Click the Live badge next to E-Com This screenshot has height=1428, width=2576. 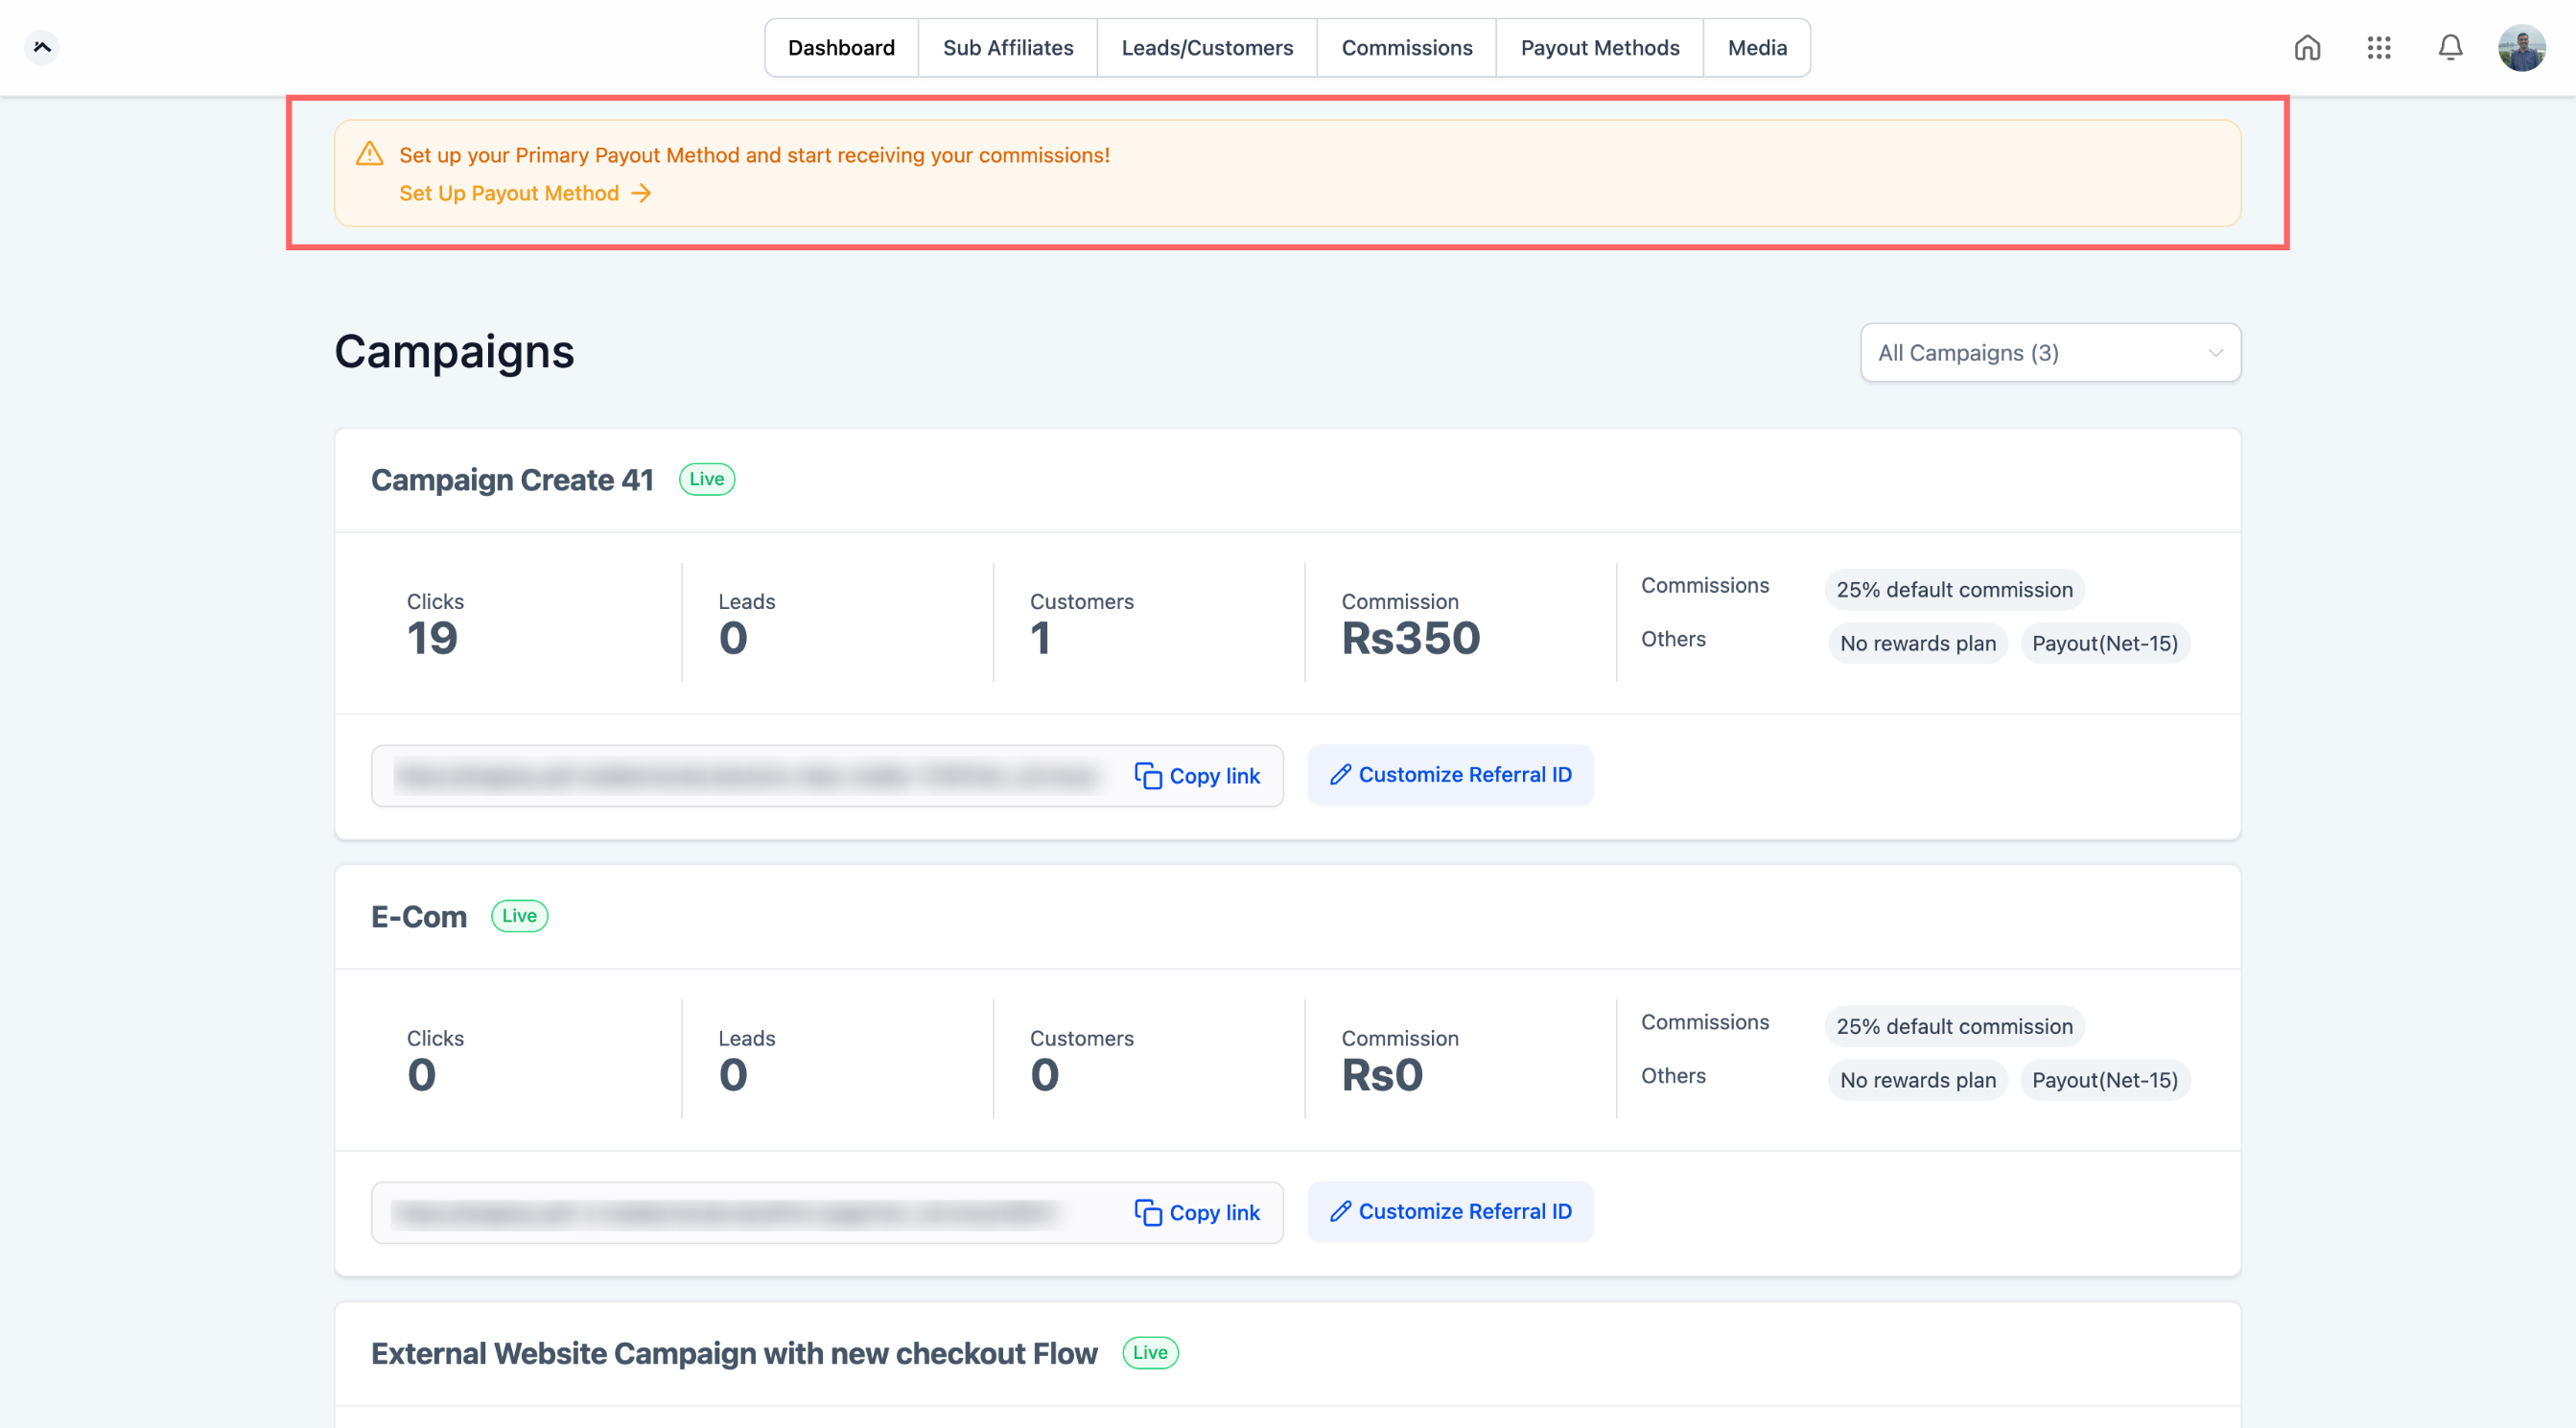pyautogui.click(x=519, y=916)
